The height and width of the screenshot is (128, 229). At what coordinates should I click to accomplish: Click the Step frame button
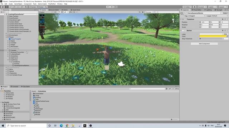[116, 7]
